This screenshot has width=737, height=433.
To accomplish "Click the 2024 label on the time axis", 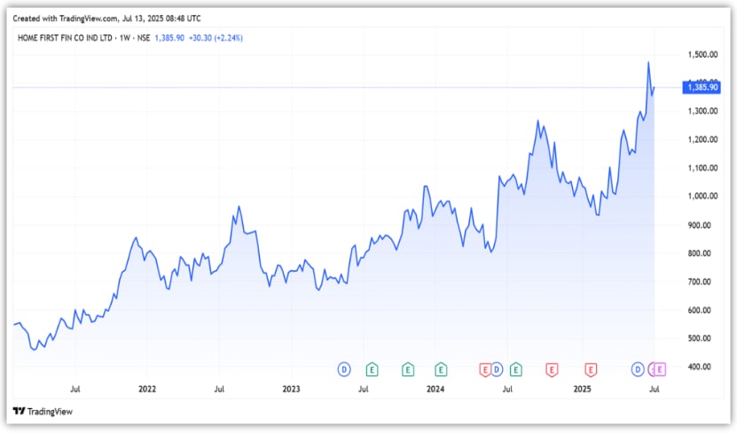I will point(435,389).
